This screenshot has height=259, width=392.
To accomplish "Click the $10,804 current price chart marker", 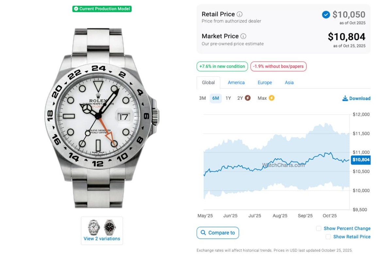I will point(361,160).
